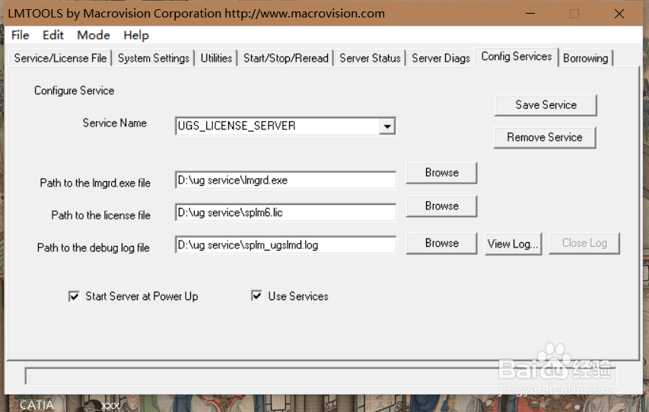Browse for the license file
The height and width of the screenshot is (412, 649).
tap(441, 206)
